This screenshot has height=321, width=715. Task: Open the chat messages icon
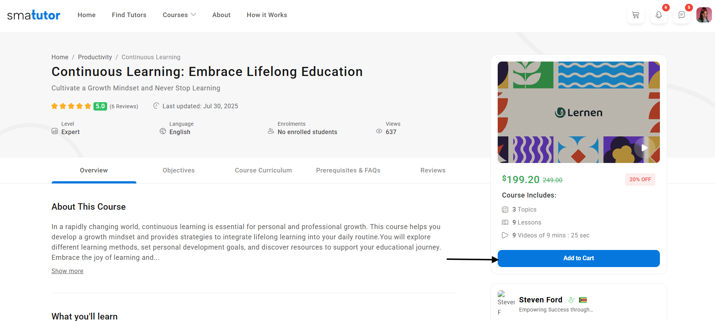[682, 15]
